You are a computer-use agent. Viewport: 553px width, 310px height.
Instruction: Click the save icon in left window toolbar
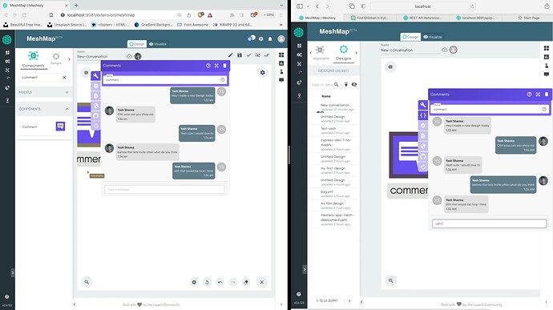click(240, 55)
